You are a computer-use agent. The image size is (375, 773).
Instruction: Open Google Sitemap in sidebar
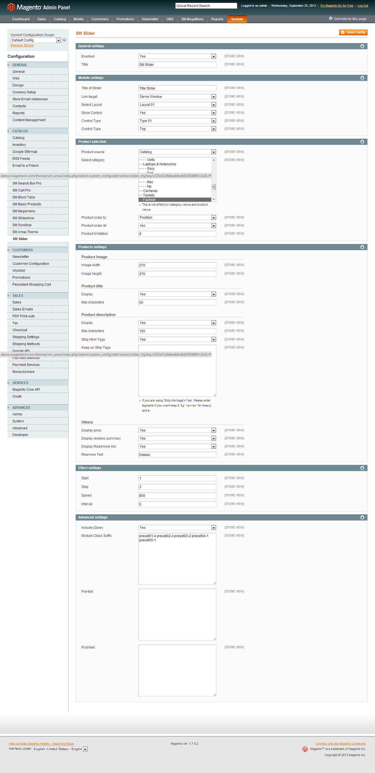pos(25,152)
